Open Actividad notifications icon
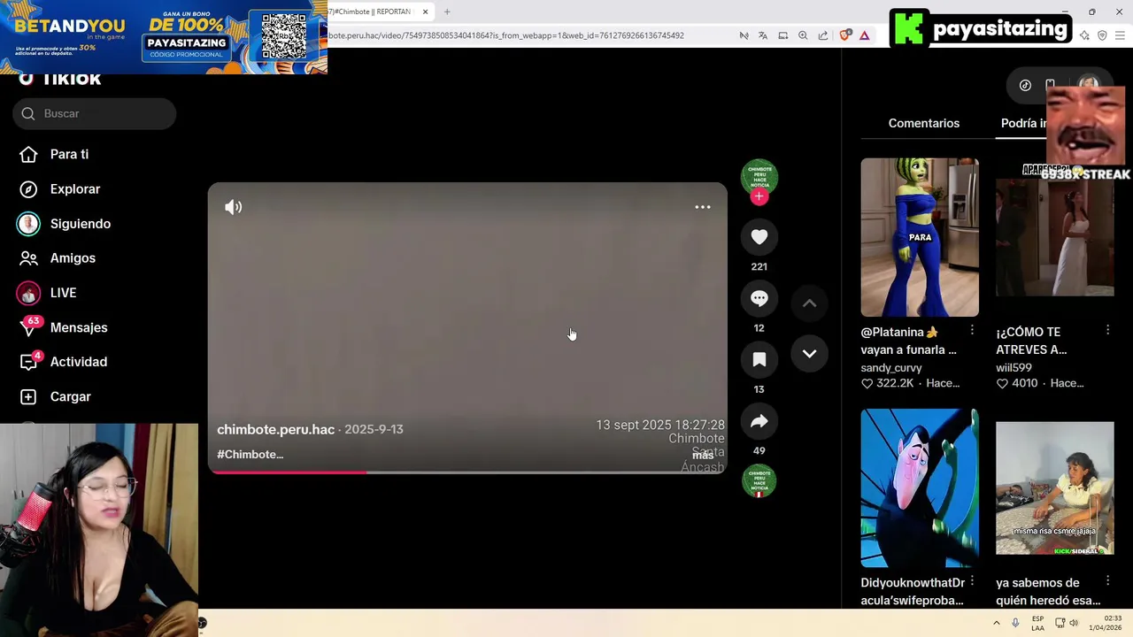The width and height of the screenshot is (1133, 637). [x=28, y=361]
